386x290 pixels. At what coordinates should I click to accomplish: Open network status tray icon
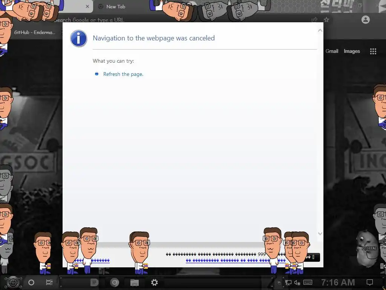tap(288, 282)
